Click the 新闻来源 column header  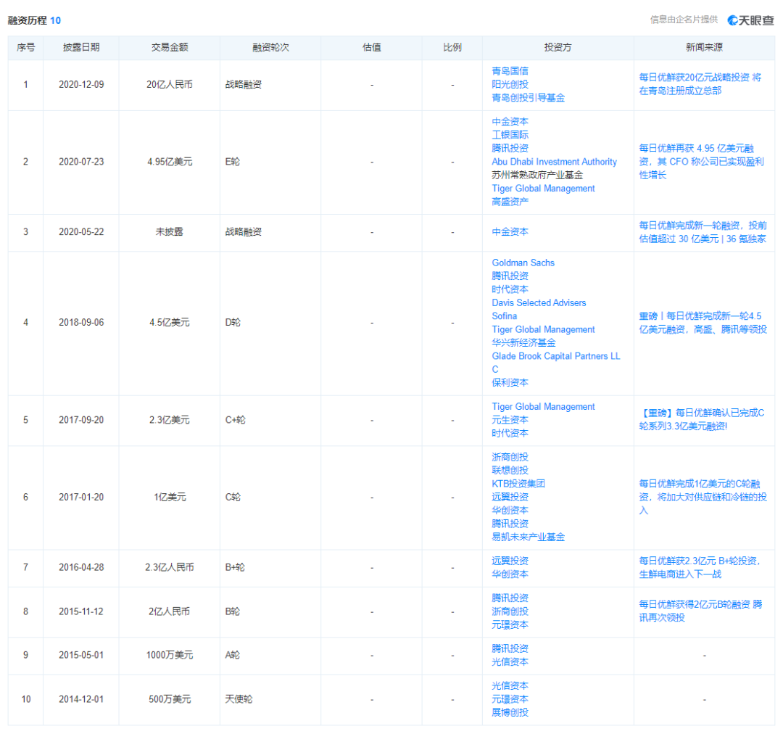(x=704, y=47)
